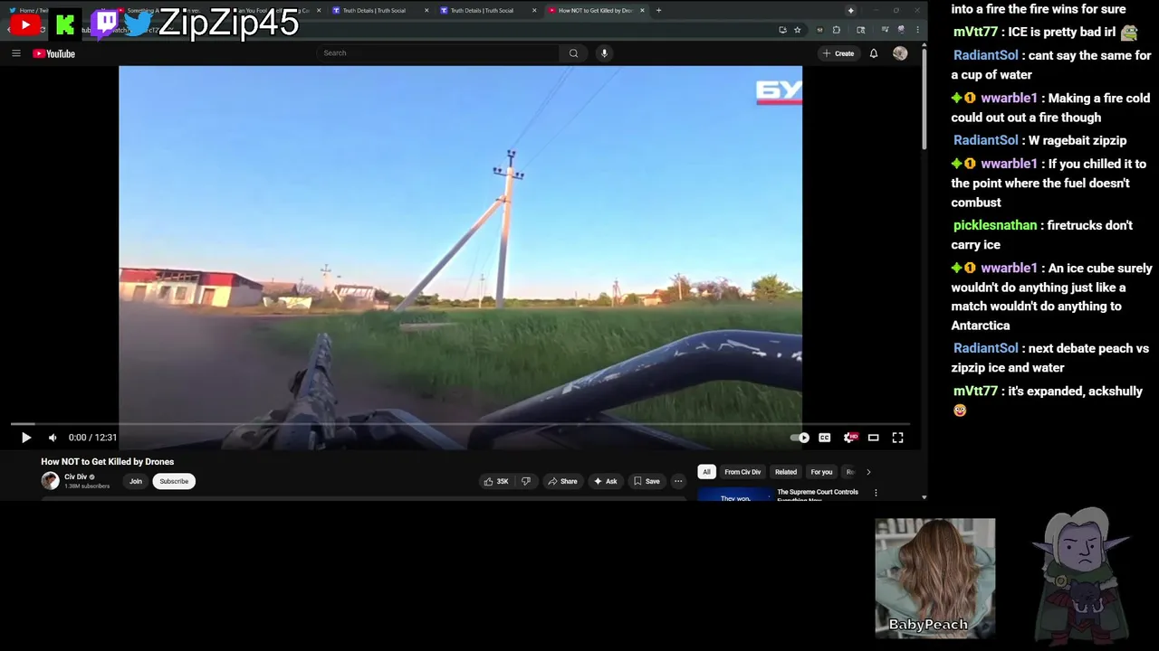Open Supreme Court Controls video thumbnail
Image resolution: width=1159 pixels, height=651 pixels.
click(x=735, y=495)
